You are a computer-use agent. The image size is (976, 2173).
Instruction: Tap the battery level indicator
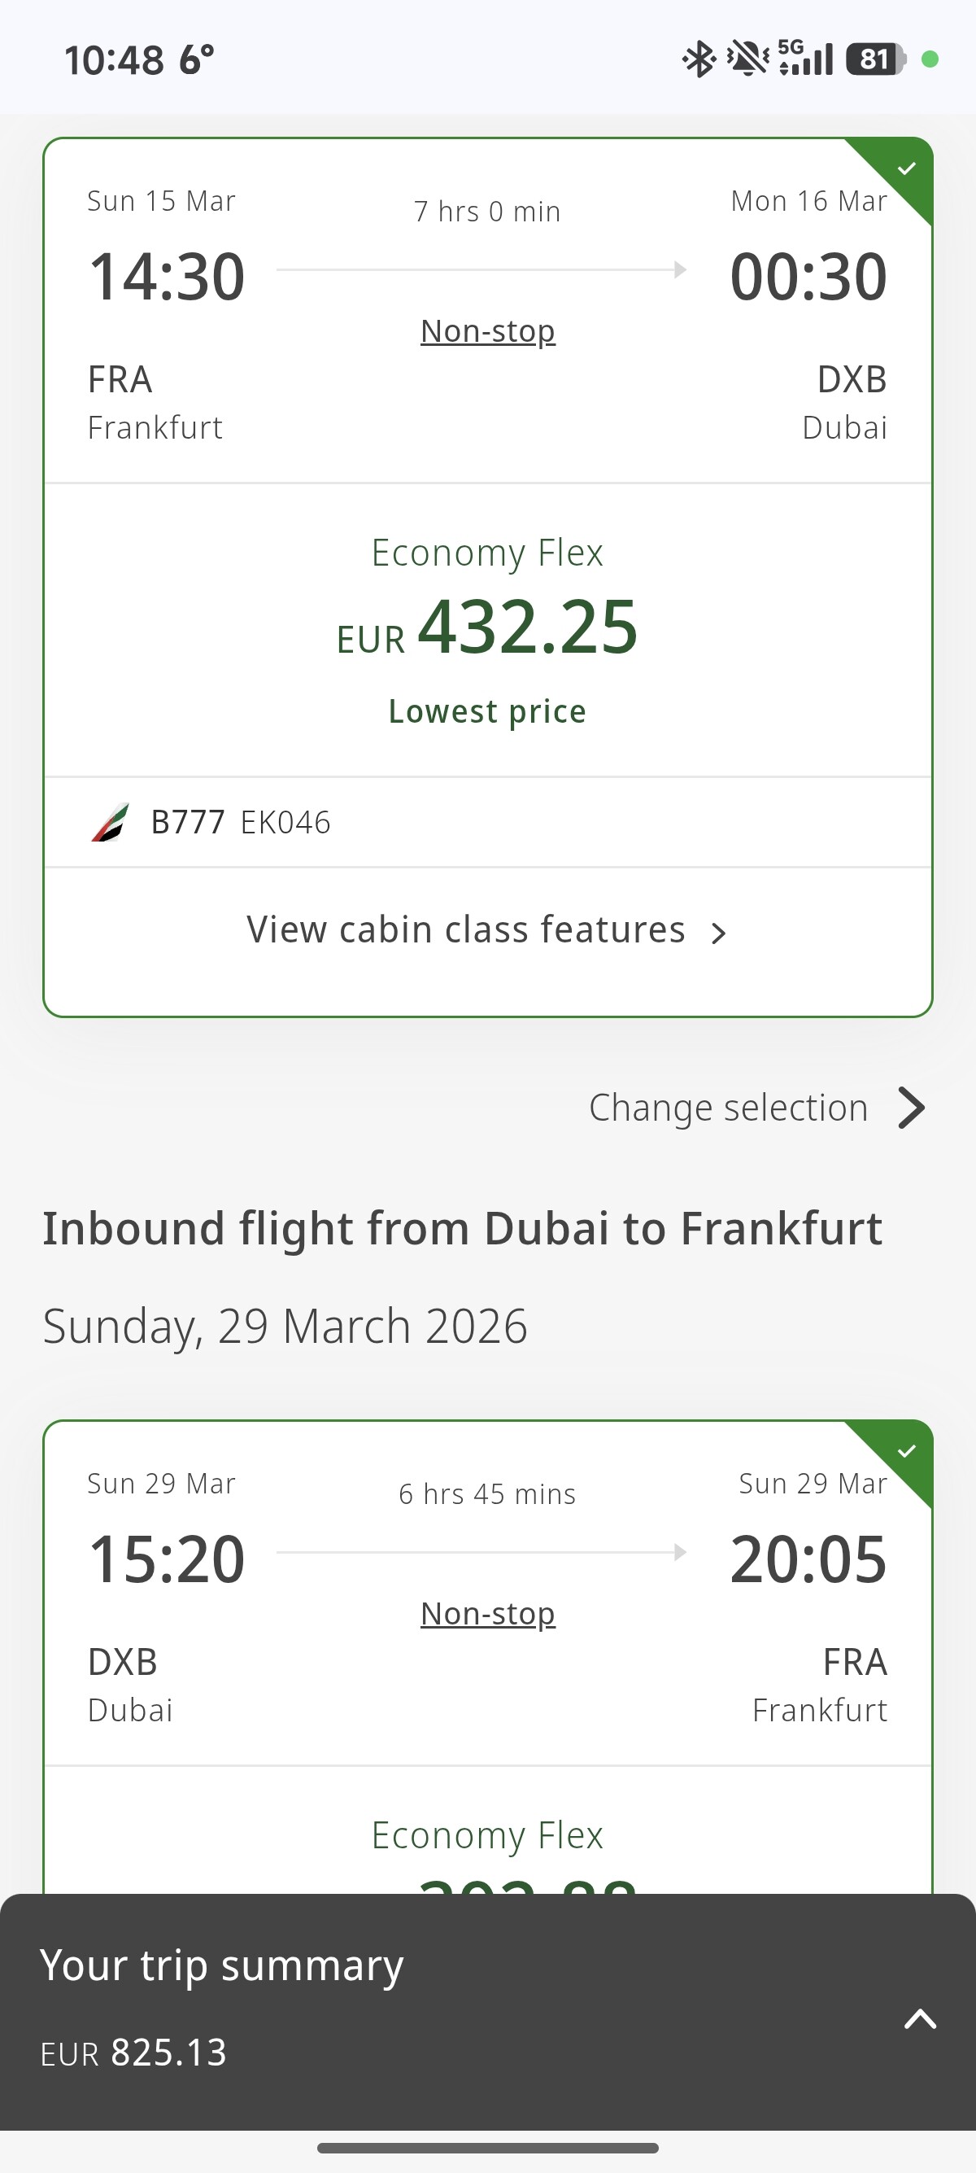876,59
